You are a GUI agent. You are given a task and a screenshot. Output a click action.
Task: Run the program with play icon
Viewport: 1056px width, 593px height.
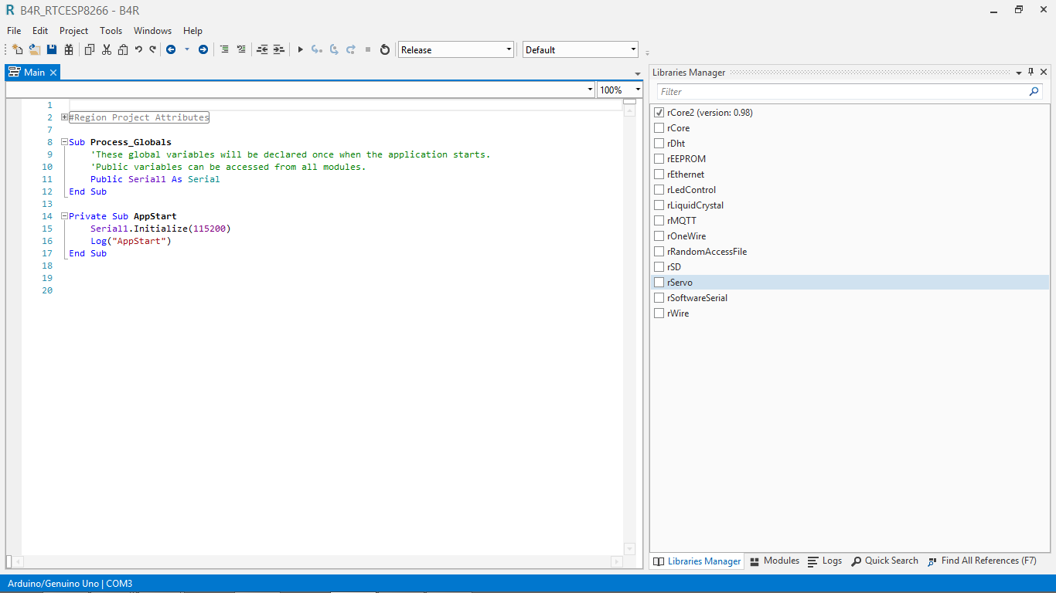click(x=301, y=49)
